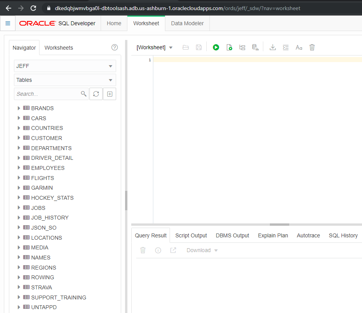Open the Download dropdown in Query Result

[202, 250]
